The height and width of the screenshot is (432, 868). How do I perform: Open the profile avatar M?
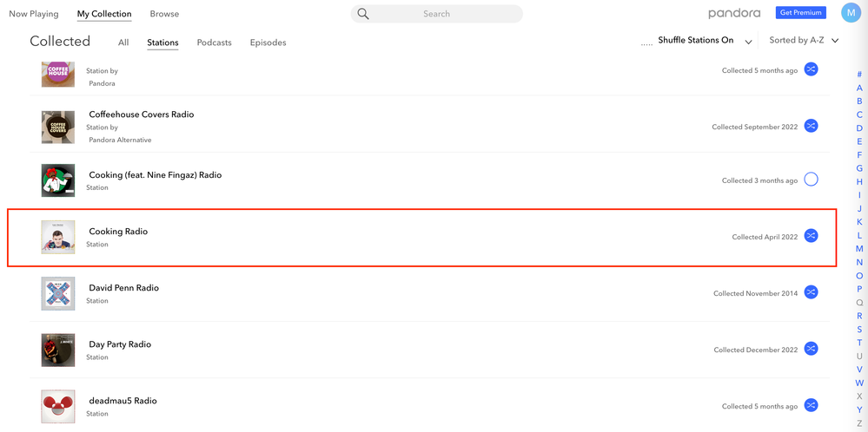coord(851,13)
